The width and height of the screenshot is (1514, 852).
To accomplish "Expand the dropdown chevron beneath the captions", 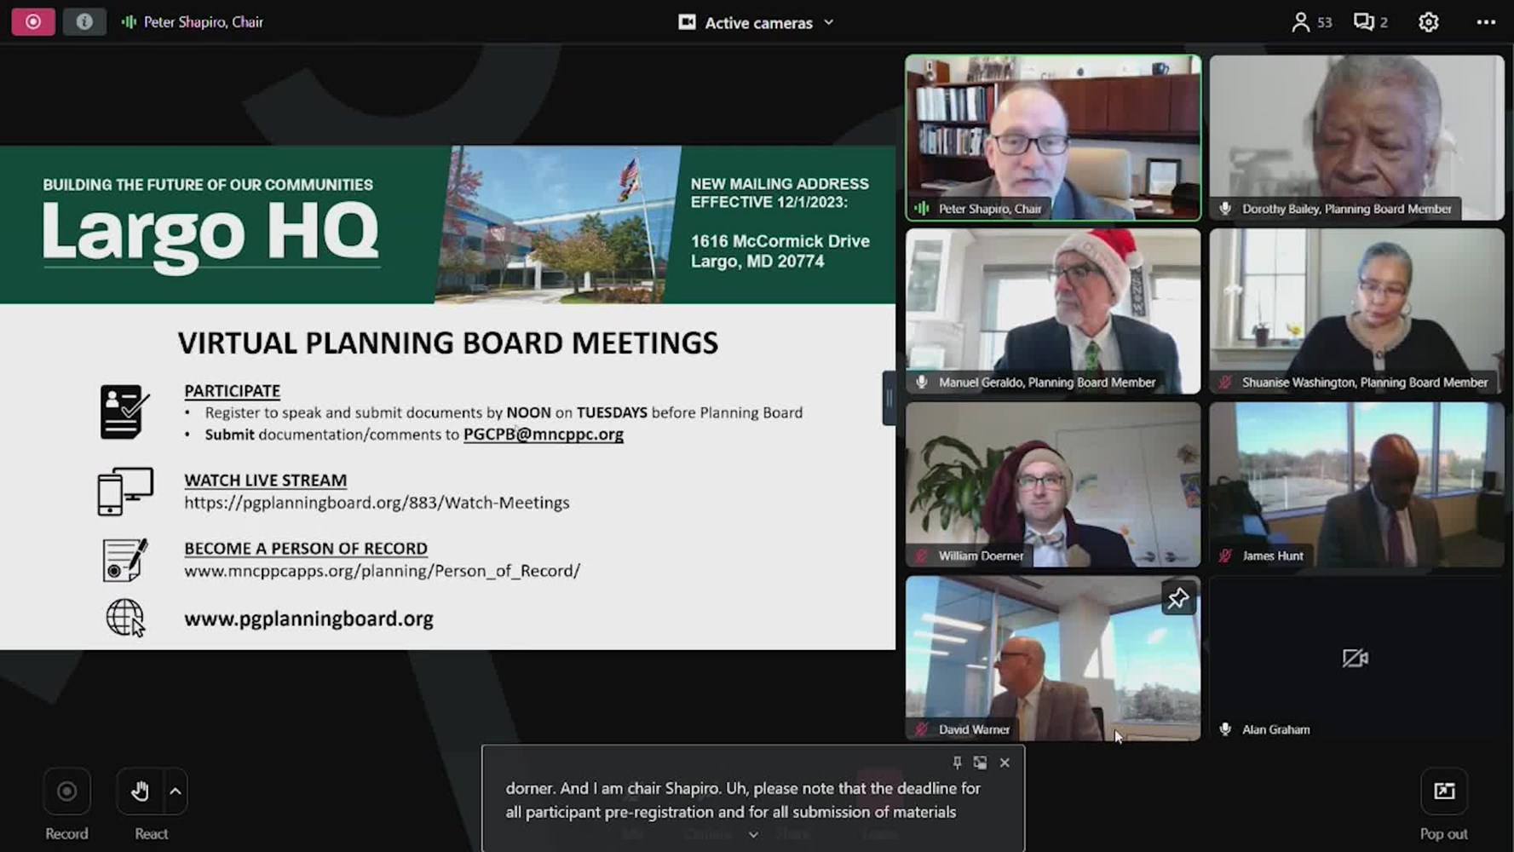I will pyautogui.click(x=753, y=835).
